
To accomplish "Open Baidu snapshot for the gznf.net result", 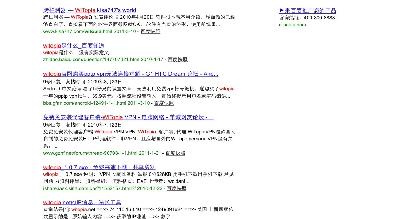I will click(175, 153).
